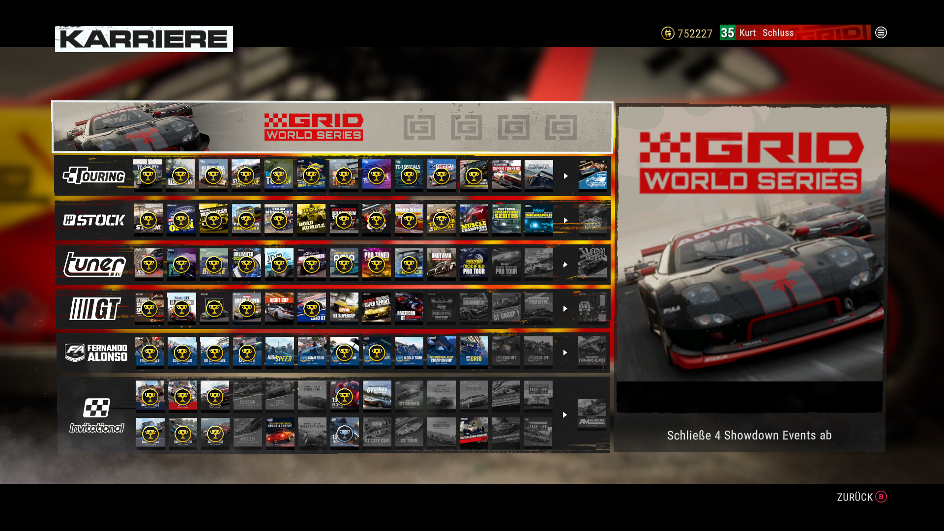The height and width of the screenshot is (531, 944).
Task: Open the High Speed event tile
Action: coord(279,352)
